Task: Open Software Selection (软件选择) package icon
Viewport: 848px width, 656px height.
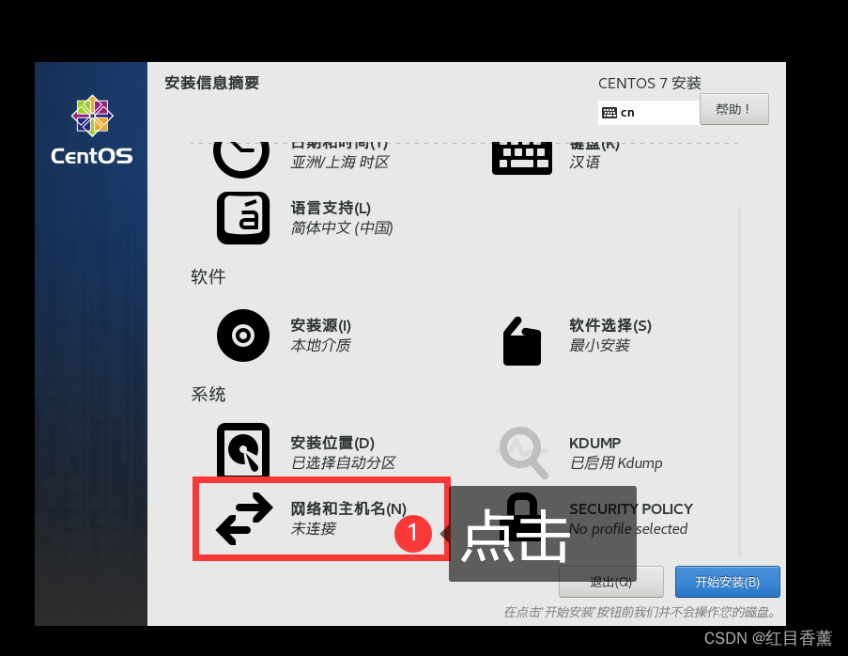Action: (522, 340)
